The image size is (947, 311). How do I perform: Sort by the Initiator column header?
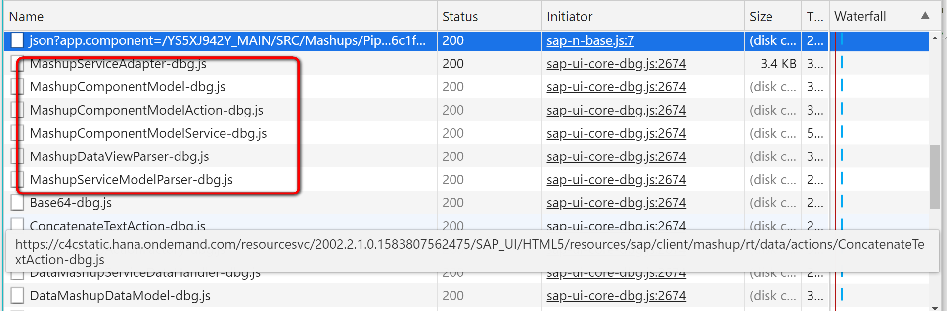(x=642, y=16)
